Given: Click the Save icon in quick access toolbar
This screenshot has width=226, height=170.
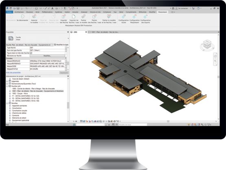Looking at the screenshot, I should 18,9.
